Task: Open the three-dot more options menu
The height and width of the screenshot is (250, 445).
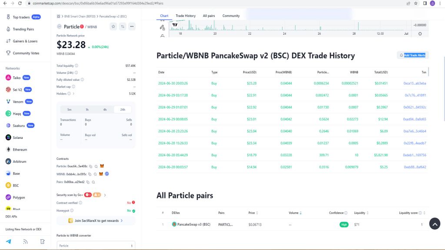Action: pos(132,26)
